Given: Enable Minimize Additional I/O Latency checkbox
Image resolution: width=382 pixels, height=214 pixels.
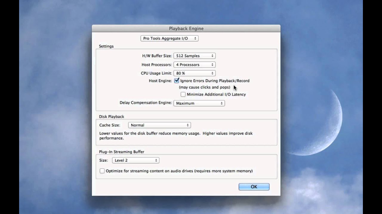Looking at the screenshot, I should point(183,95).
